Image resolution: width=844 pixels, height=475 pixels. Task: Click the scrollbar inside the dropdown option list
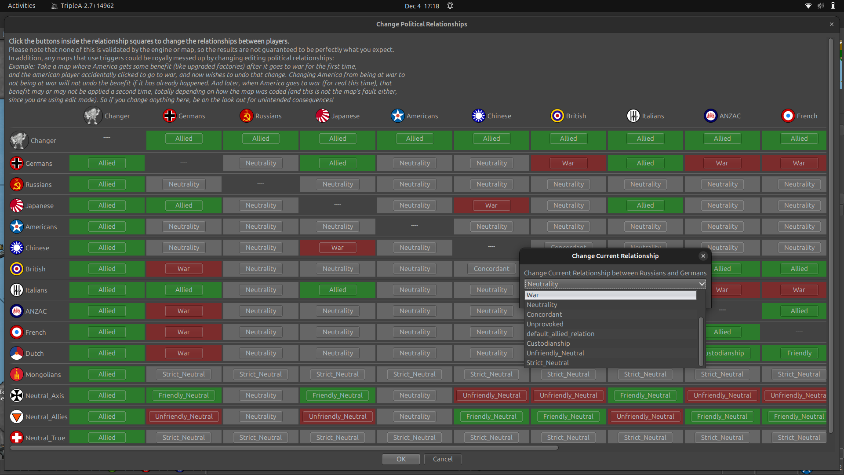[x=700, y=341]
